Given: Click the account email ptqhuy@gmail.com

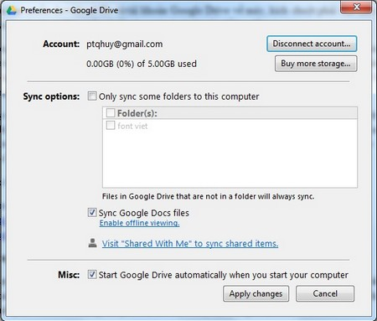Looking at the screenshot, I should coord(124,44).
